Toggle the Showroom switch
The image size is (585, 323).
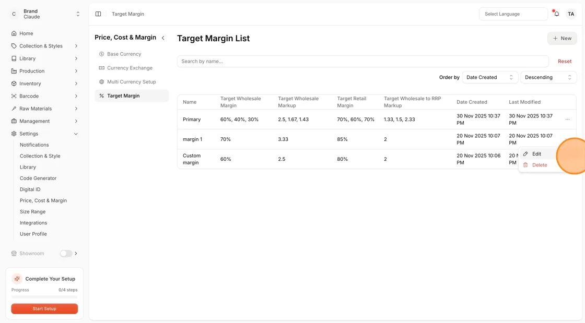[x=66, y=253]
